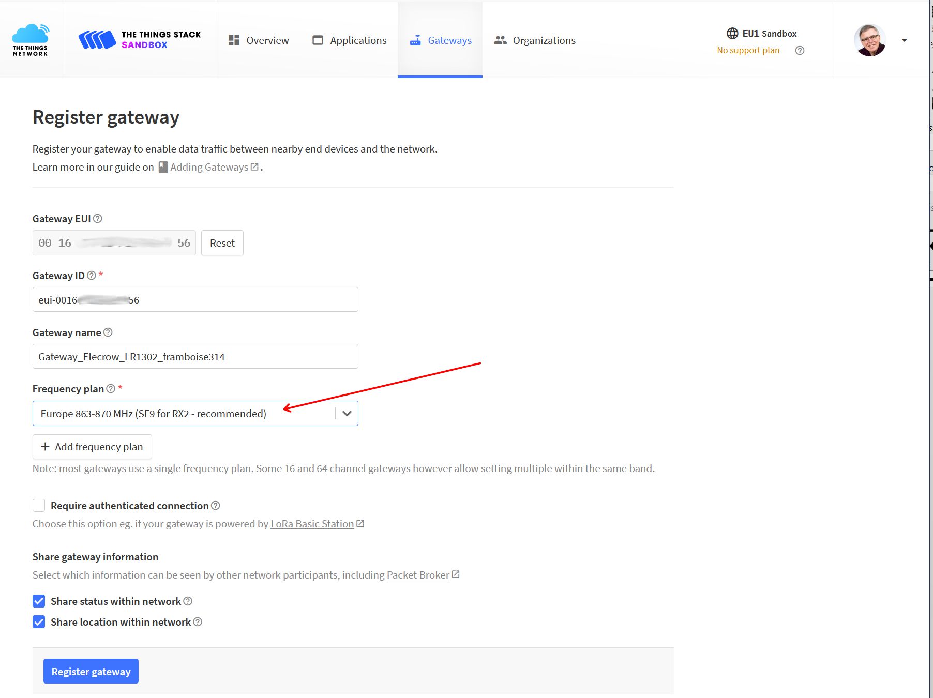Open the LoRa Basic Station link
The height and width of the screenshot is (698, 933).
click(x=312, y=524)
